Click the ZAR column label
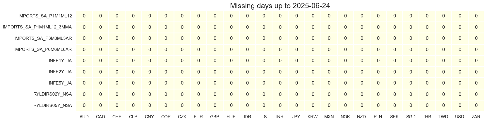The width and height of the screenshot is (487, 122). click(x=476, y=117)
